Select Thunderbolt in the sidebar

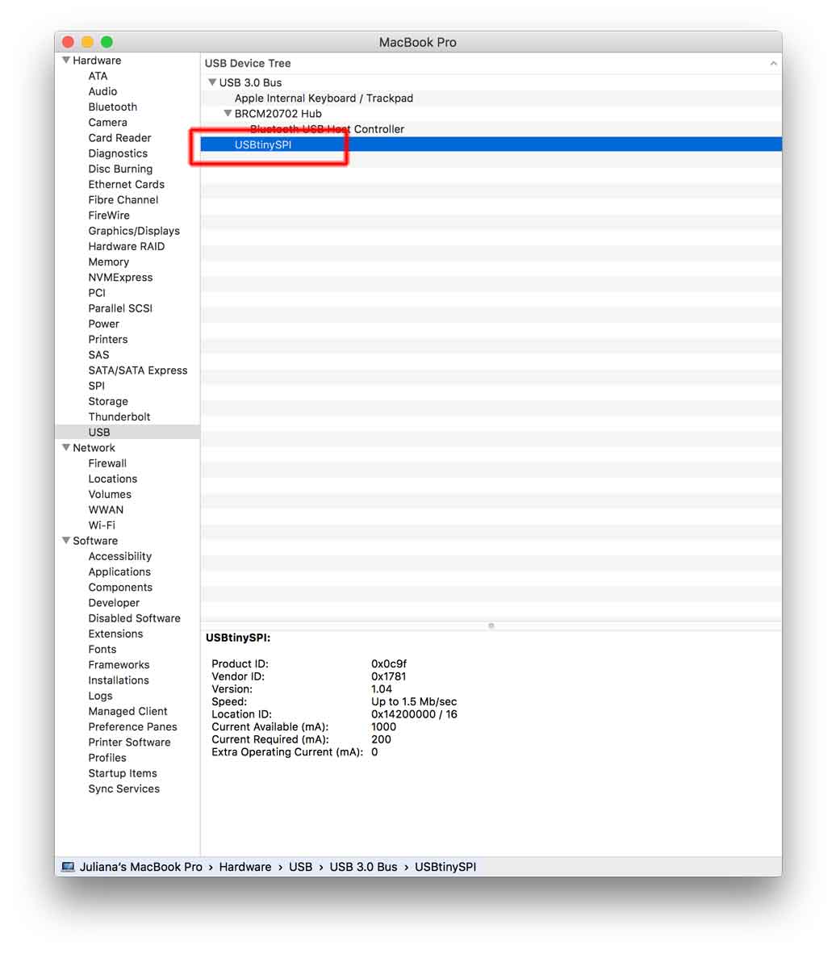tap(119, 416)
